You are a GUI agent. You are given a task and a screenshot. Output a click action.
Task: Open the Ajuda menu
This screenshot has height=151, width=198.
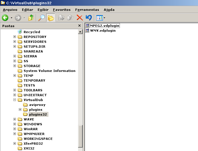tap(109, 10)
